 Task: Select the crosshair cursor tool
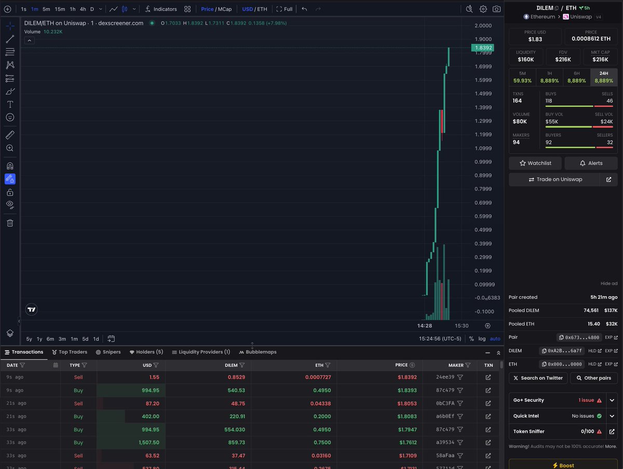tap(10, 25)
